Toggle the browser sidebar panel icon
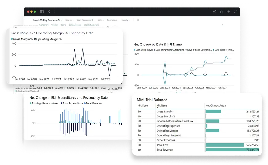268x165 pixels. (x=42, y=12)
